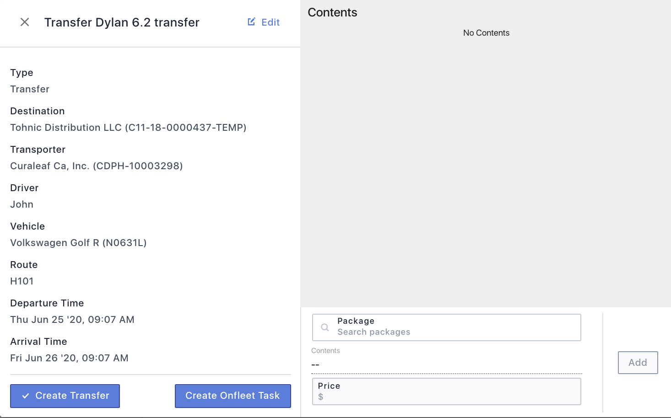
Task: Click the Create Transfer button label
Action: [x=72, y=396]
